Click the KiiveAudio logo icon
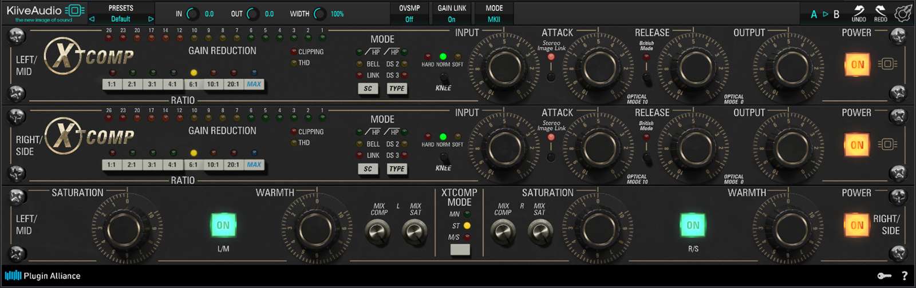Viewport: 916px width, 288px height. pyautogui.click(x=74, y=10)
